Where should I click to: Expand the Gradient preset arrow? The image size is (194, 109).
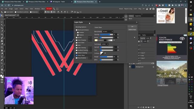point(114,40)
